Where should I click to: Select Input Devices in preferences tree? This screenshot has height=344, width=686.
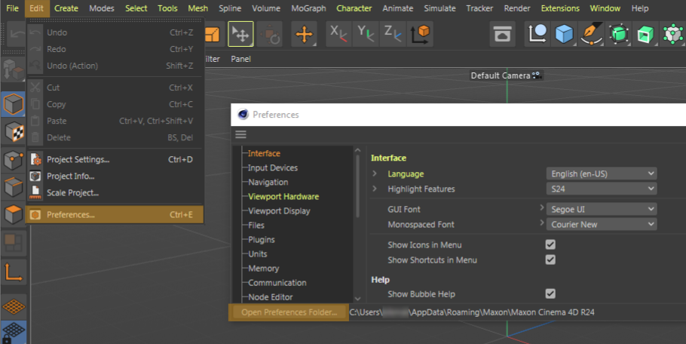pyautogui.click(x=273, y=168)
